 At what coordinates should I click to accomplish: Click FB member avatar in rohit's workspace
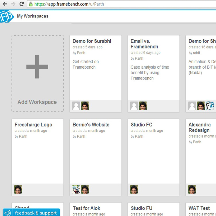click(x=209, y=106)
